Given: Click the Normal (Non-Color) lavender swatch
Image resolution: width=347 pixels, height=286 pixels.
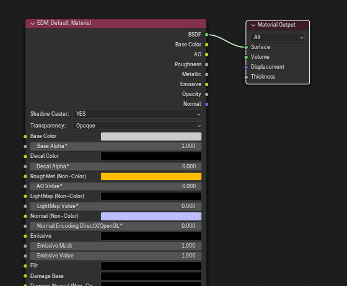Looking at the screenshot, I should pos(151,216).
